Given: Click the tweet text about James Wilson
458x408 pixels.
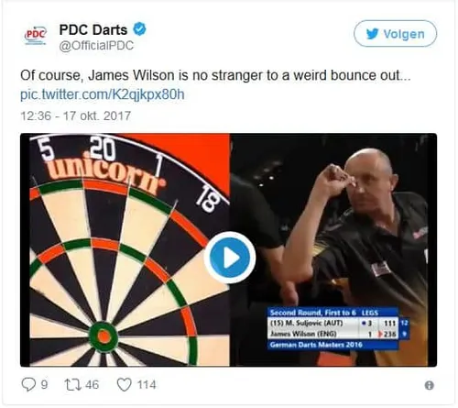Looking at the screenshot, I should click(215, 75).
